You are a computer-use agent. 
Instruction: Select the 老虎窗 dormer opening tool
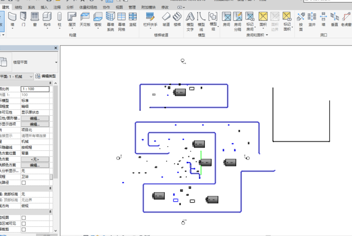point(346,19)
